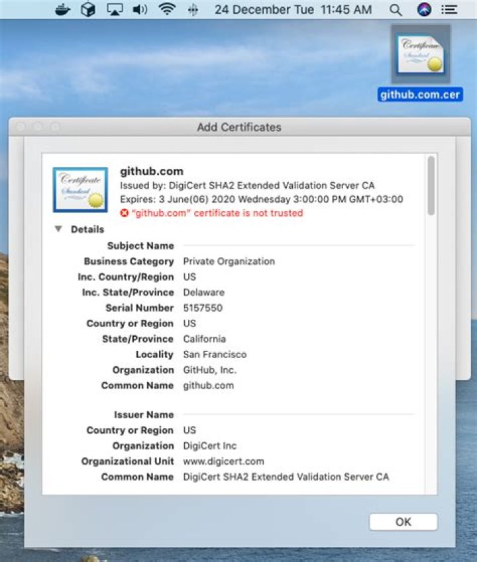Click the serial number 5157550

203,308
